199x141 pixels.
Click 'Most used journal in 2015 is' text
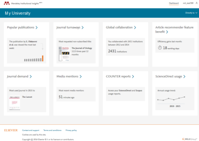pyautogui.click(x=22, y=91)
